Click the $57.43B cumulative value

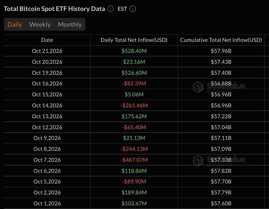tap(221, 62)
